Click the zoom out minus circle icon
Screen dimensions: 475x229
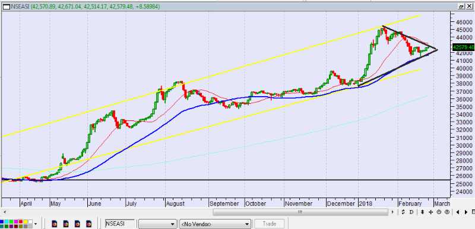(x=439, y=212)
